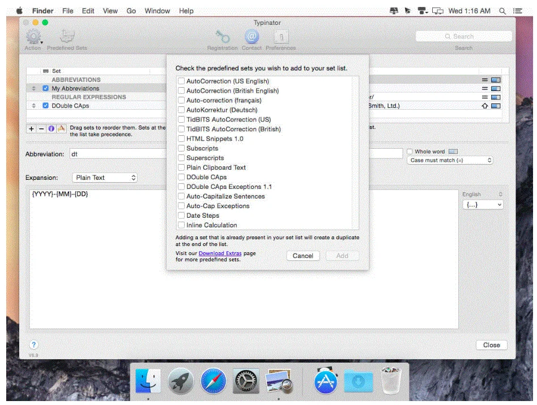The height and width of the screenshot is (405, 537).
Task: Toggle the Whole word checkbox
Action: click(410, 152)
